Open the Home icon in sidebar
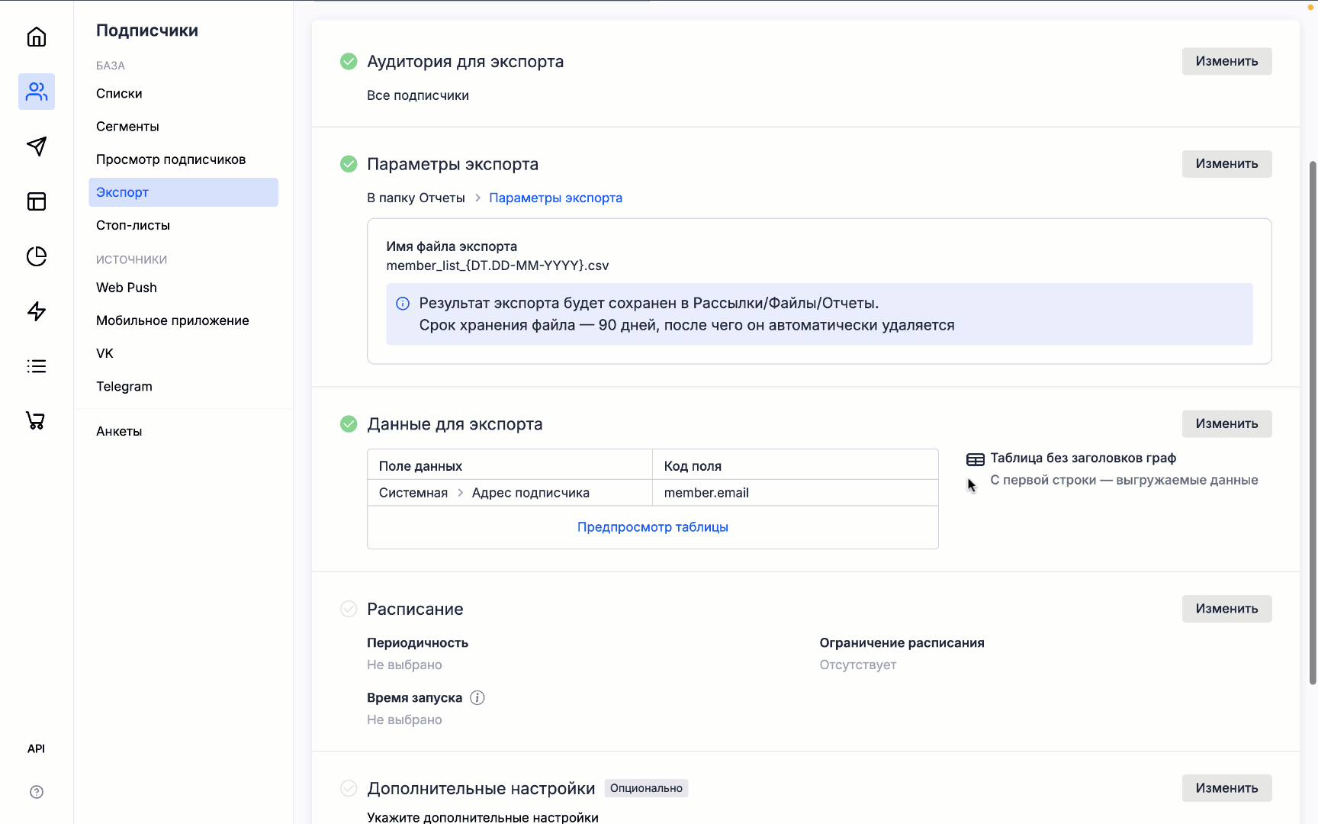 (x=37, y=37)
